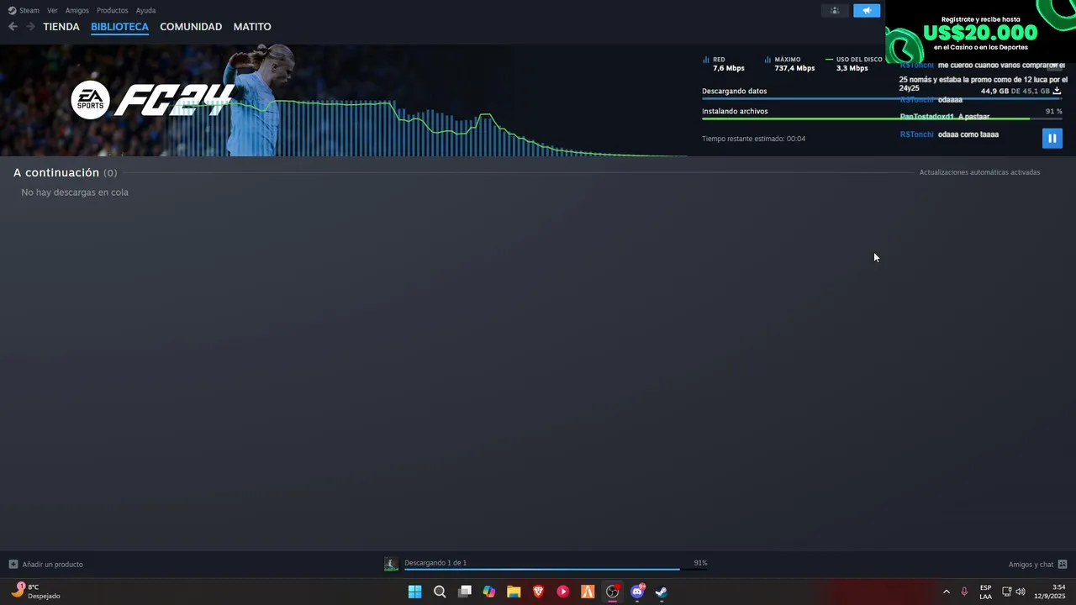The image size is (1076, 605).
Task: Open the Productos menu
Action: coord(112,10)
